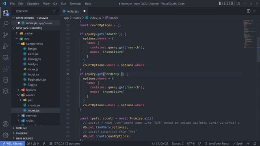Collapse the NPM [WSL: UBUNTU] folder section

tap(36, 28)
